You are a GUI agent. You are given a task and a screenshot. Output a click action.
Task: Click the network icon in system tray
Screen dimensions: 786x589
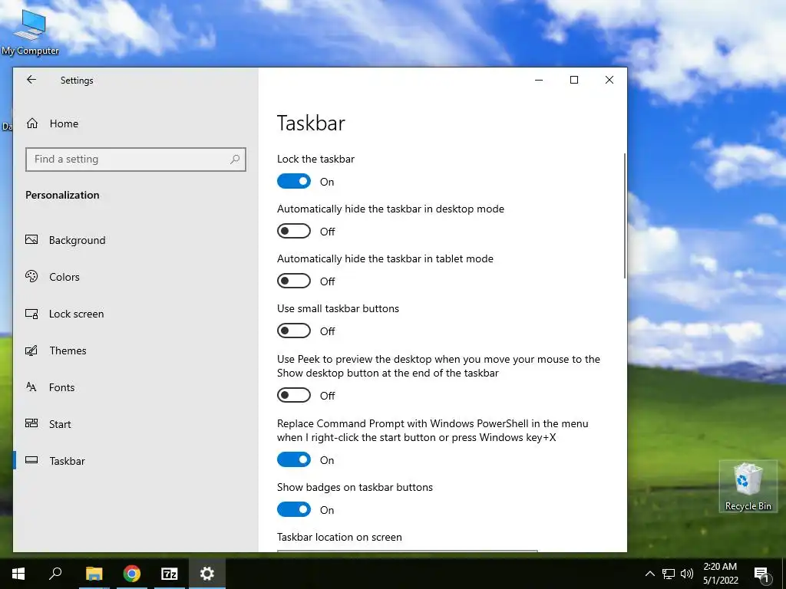click(669, 574)
